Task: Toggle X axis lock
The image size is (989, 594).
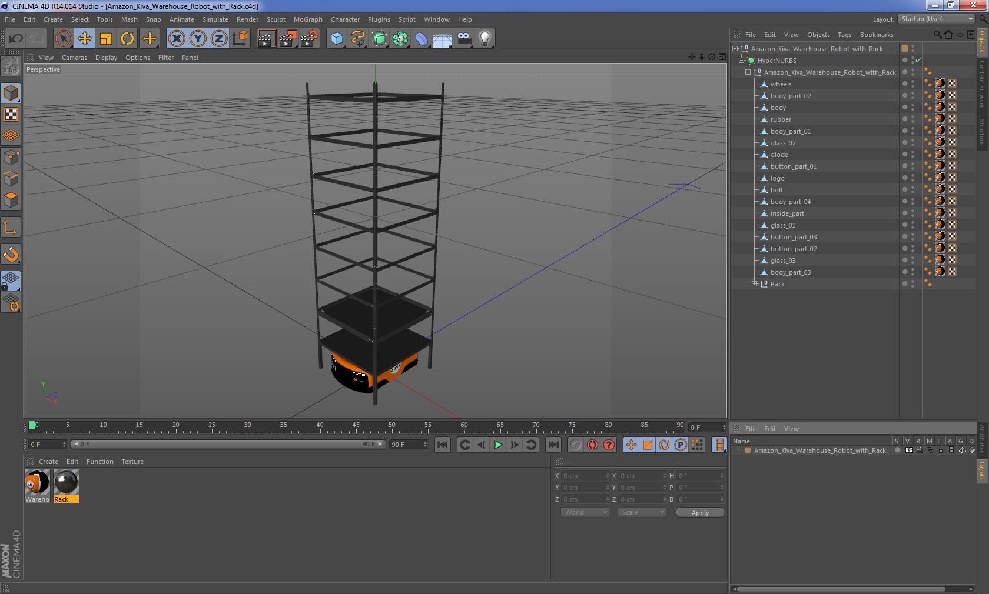Action: click(176, 39)
